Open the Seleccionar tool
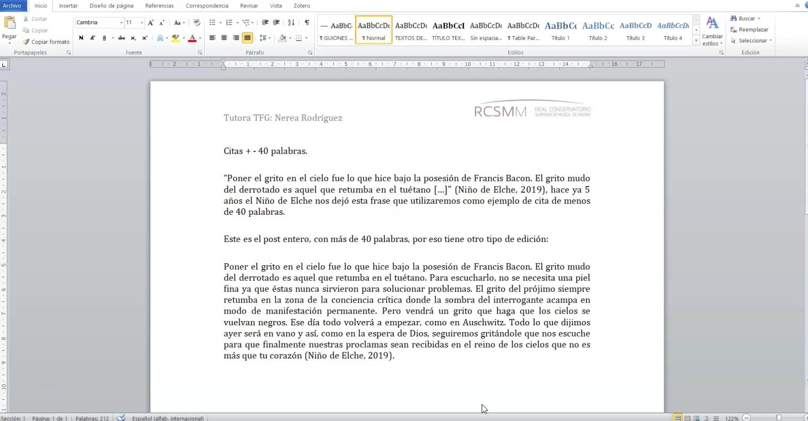 751,41
